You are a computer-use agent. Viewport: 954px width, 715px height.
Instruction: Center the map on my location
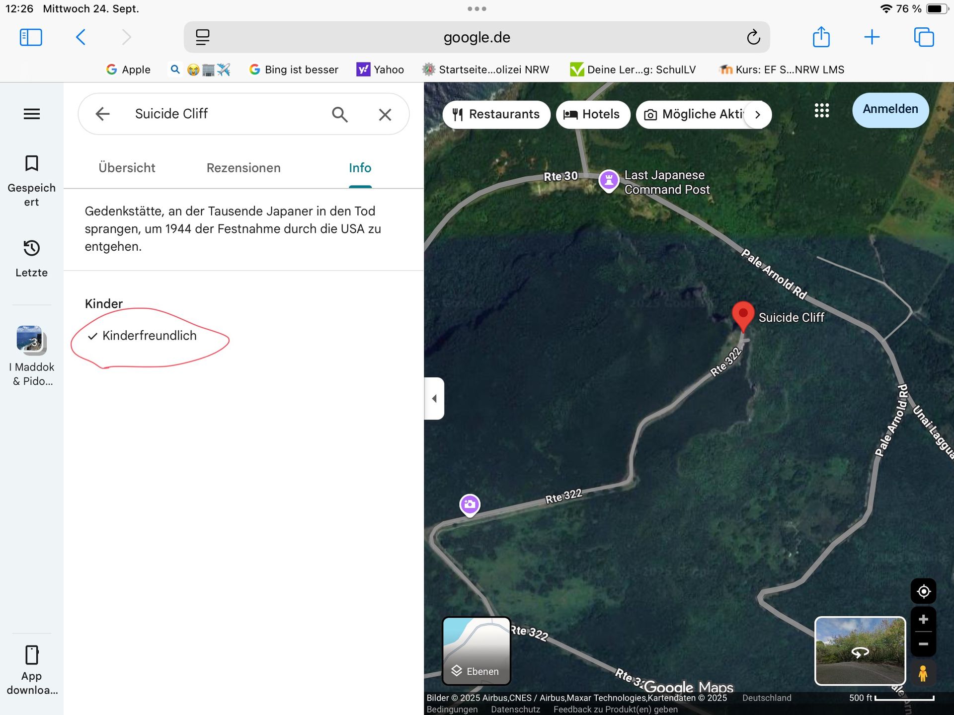point(923,591)
